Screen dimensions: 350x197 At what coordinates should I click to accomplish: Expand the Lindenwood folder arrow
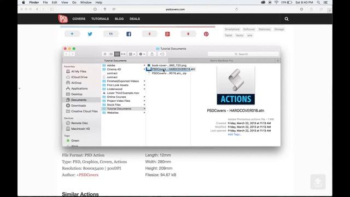144,89
